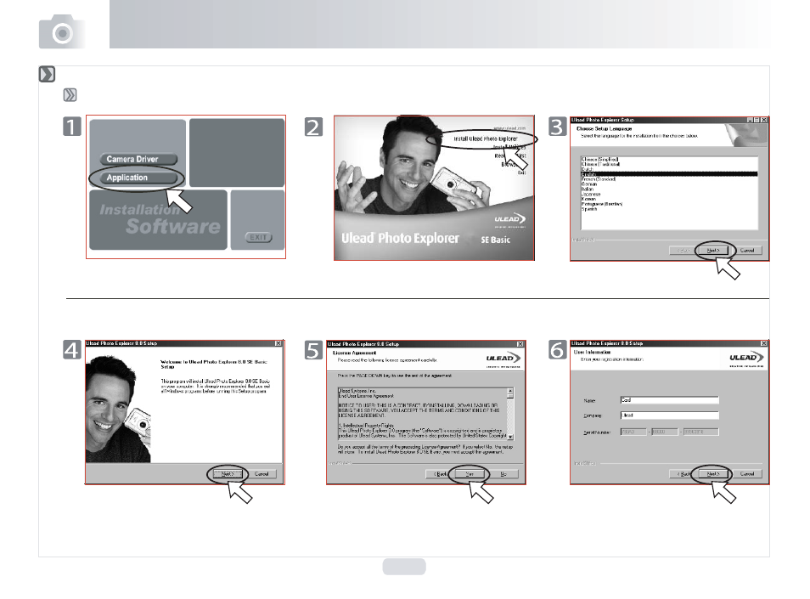Image resolution: width=810 pixels, height=599 pixels.
Task: Choose Install Ulead Photo Explorer option
Action: (x=485, y=138)
